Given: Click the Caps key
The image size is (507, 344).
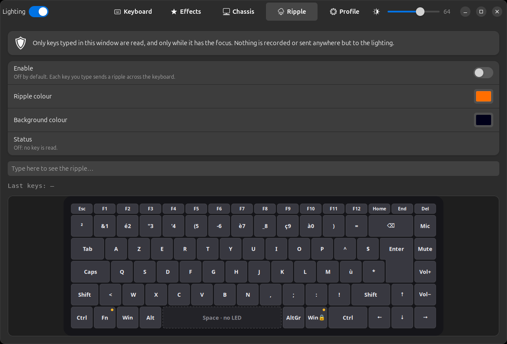Looking at the screenshot, I should tap(90, 272).
